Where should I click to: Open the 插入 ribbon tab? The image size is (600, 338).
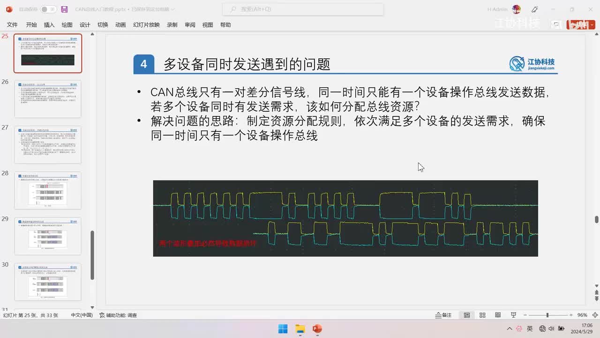(x=49, y=25)
